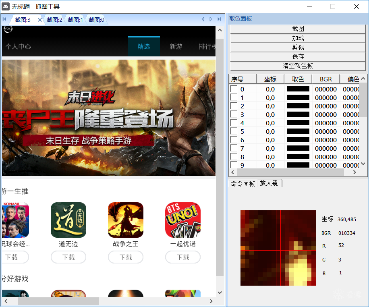Click the magnifier zoom preview image
This screenshot has height=307, width=369.
(278, 248)
